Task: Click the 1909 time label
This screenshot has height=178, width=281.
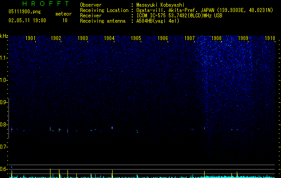Action: coord(243,38)
